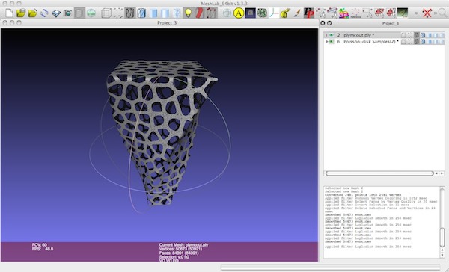This screenshot has width=449, height=272.
Task: Select the paintbrush painting tool
Action: (297, 13)
